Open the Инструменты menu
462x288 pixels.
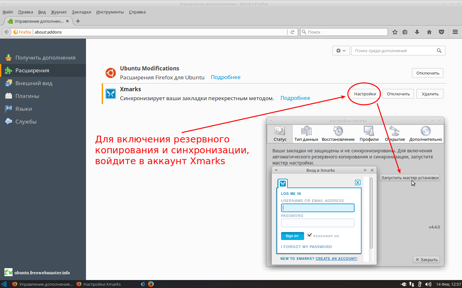coord(110,12)
